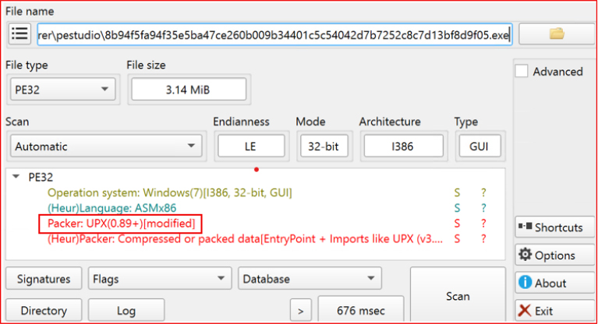
Task: Click S link on Operation system row
Action: [457, 192]
